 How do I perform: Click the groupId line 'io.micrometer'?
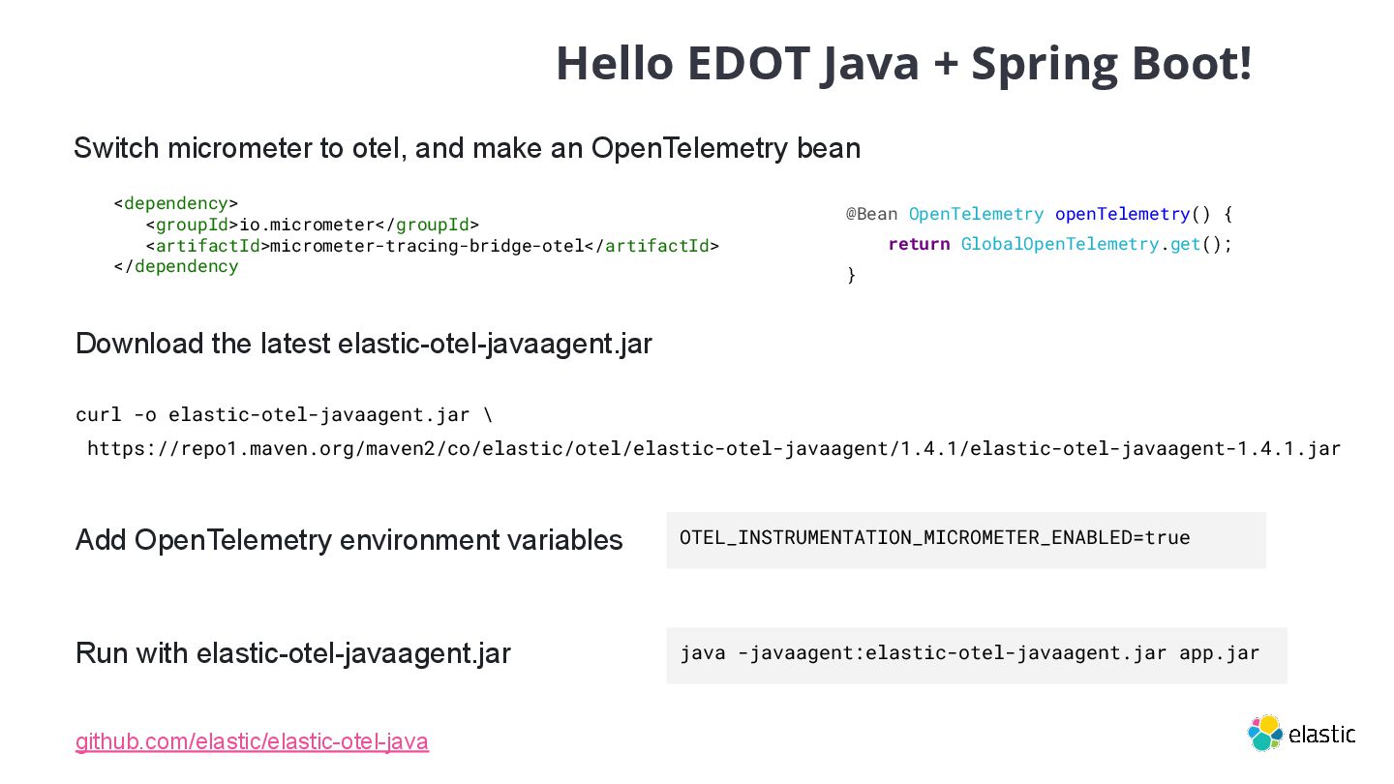pyautogui.click(x=312, y=225)
